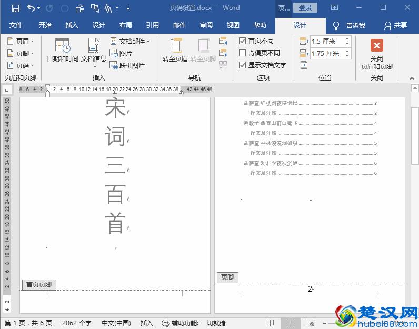Go to previous section icon
419x329 pixels.
(223, 41)
